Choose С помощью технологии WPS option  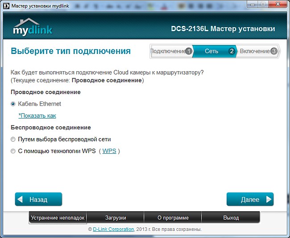[x=13, y=151]
